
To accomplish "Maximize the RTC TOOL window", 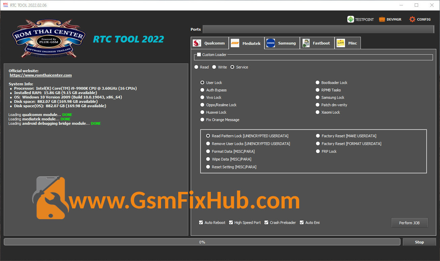I will click(416, 5).
